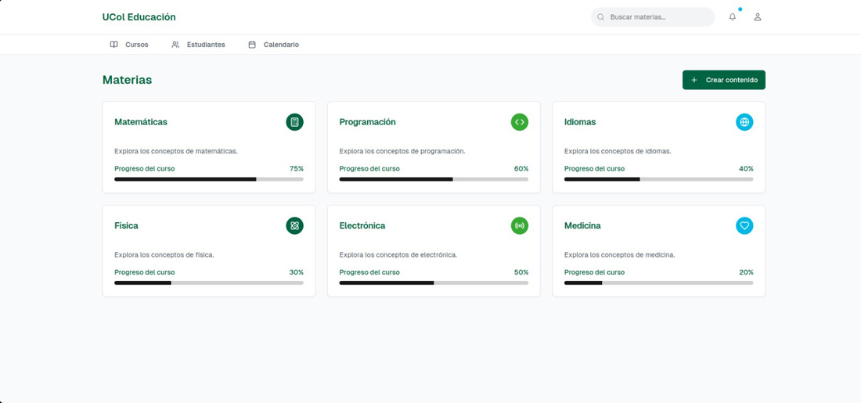Click "Progreso del curso" in Física card
861x403 pixels.
pos(145,272)
